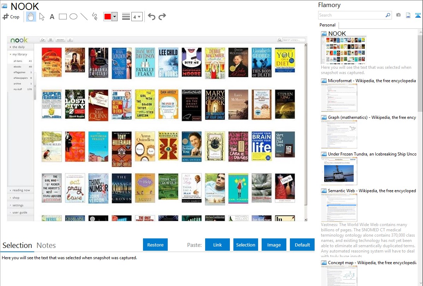Click the NOOK window title icon

pyautogui.click(x=4, y=6)
